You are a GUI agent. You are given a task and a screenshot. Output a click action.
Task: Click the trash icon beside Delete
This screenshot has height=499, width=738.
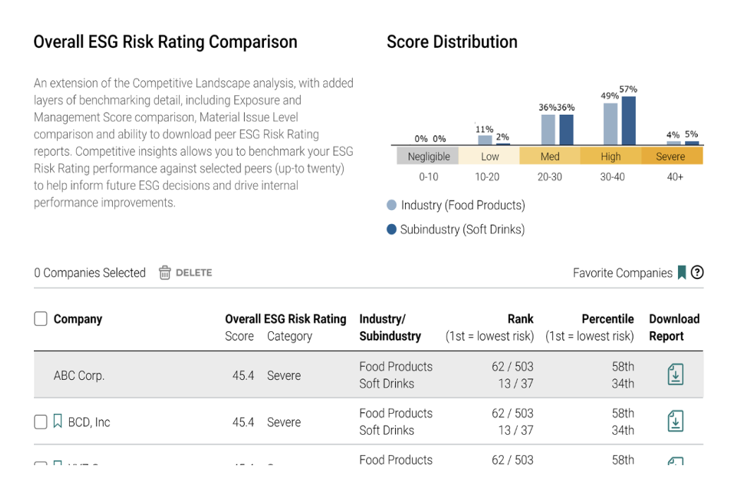pos(164,273)
